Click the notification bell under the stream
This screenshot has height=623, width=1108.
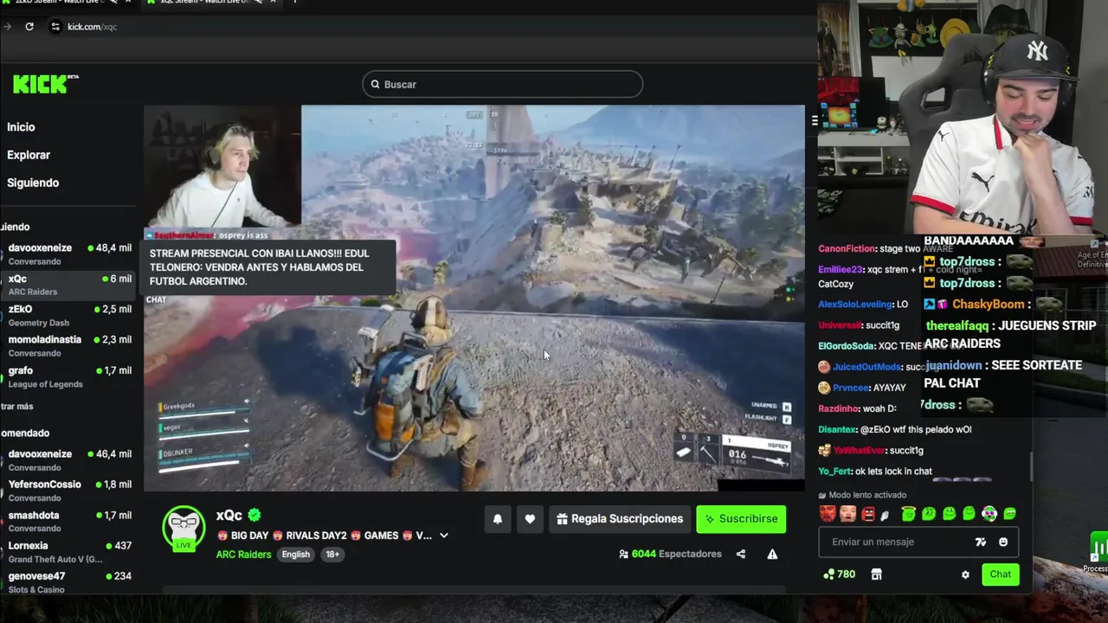[x=498, y=519]
